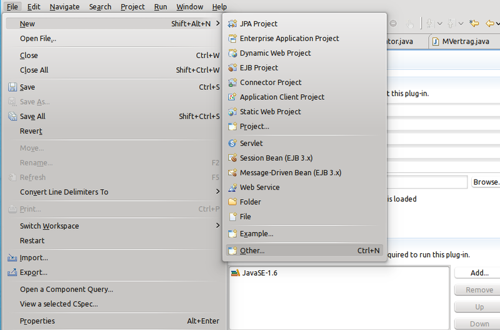This screenshot has width=500, height=330.
Task: Click the Dynamic Web Project icon
Action: point(232,53)
